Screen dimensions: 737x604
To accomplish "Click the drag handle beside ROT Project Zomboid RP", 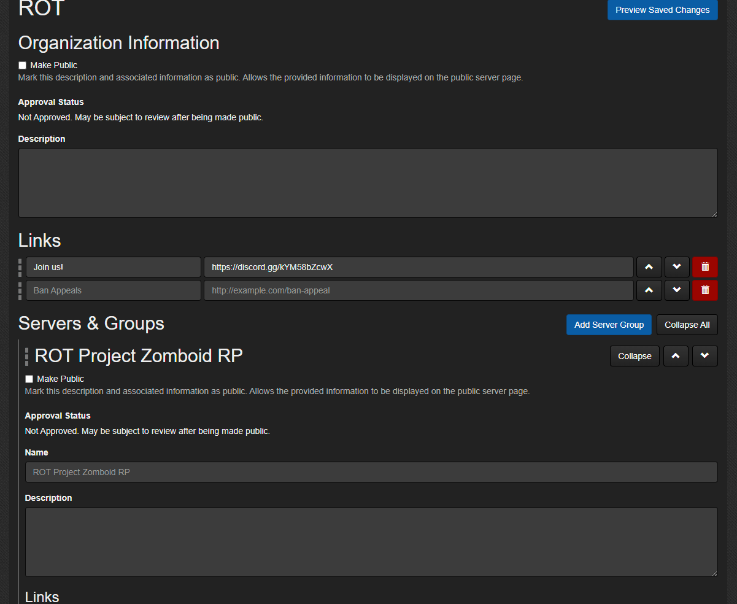I will click(x=26, y=356).
